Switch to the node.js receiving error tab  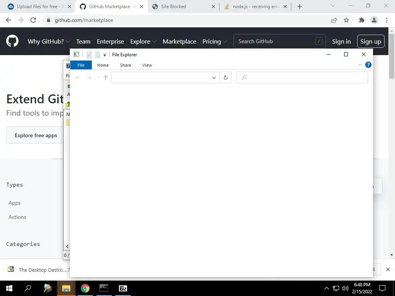(255, 7)
